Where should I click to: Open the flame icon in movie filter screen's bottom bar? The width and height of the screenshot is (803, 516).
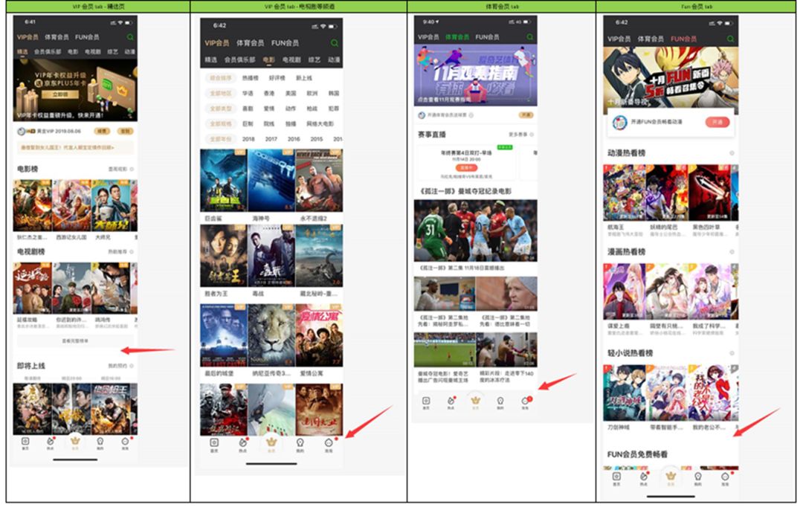coord(242,445)
